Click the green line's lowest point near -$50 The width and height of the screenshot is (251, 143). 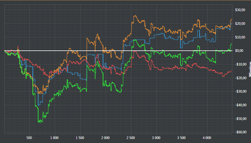(x=40, y=122)
